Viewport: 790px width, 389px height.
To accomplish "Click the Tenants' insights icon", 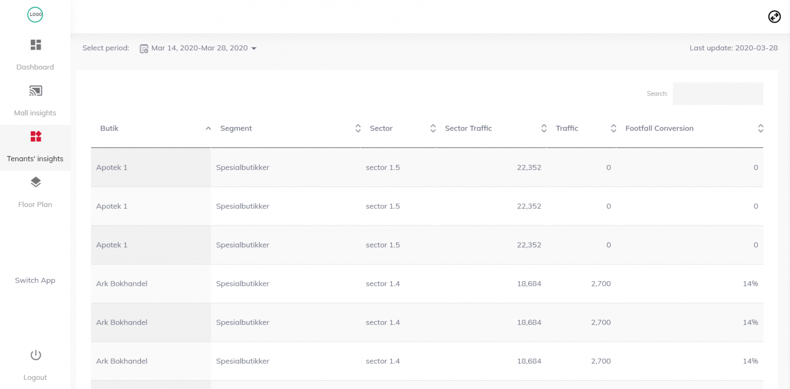I will (35, 136).
